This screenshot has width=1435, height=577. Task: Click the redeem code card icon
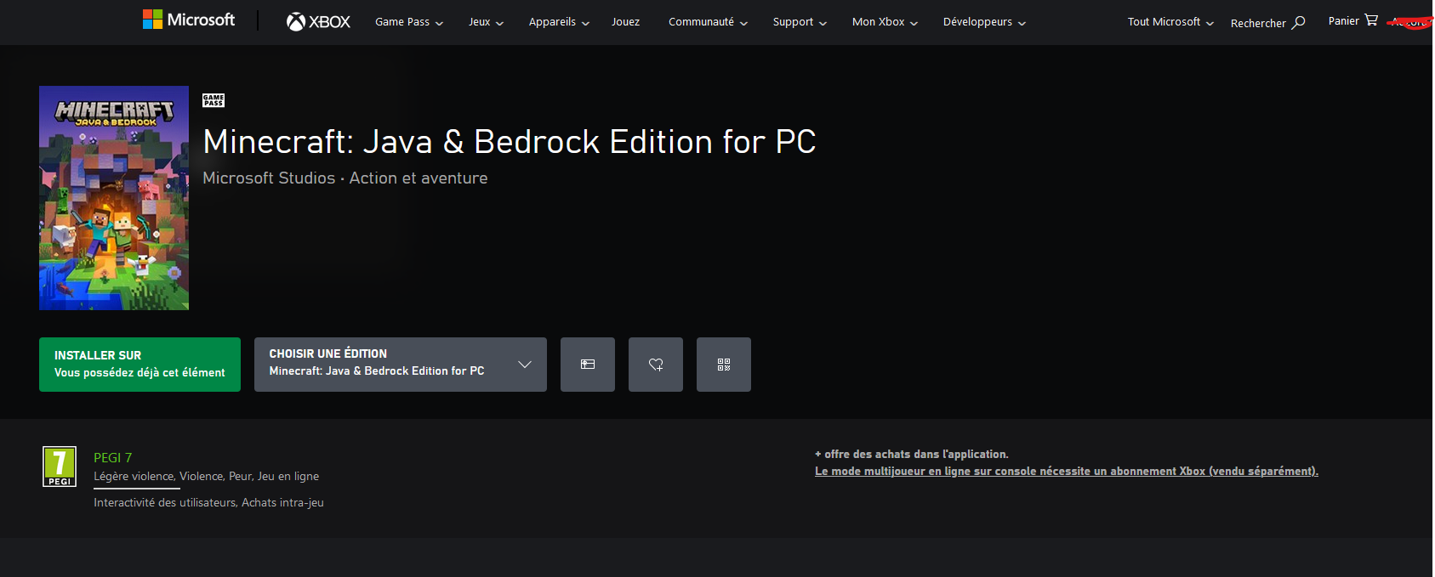[x=588, y=365]
